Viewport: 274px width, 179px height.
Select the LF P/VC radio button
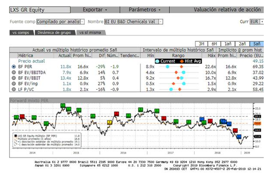(14, 89)
